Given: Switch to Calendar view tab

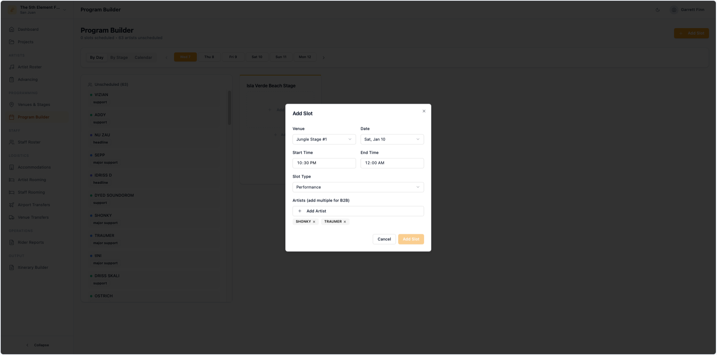Looking at the screenshot, I should click(x=143, y=58).
